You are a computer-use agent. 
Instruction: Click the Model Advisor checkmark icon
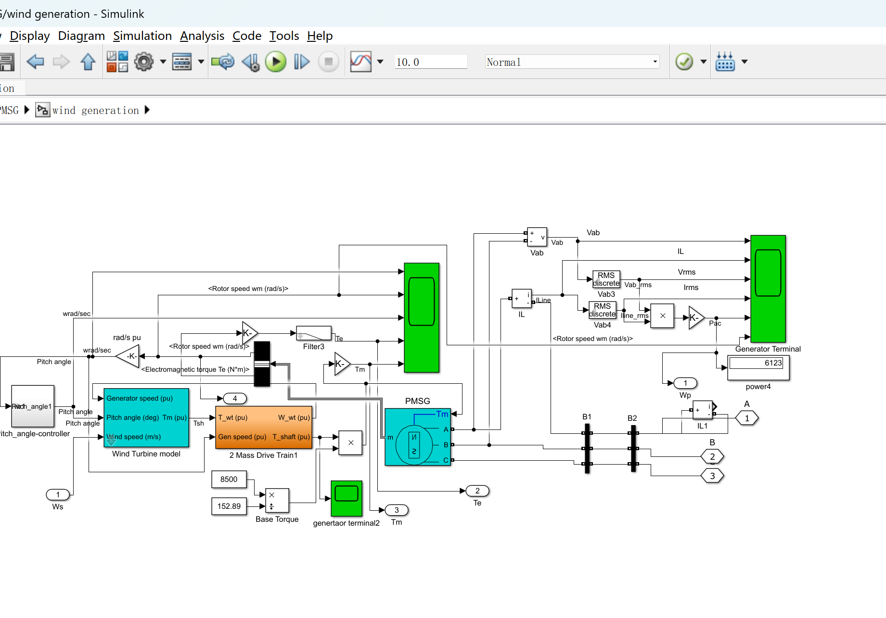pyautogui.click(x=684, y=62)
